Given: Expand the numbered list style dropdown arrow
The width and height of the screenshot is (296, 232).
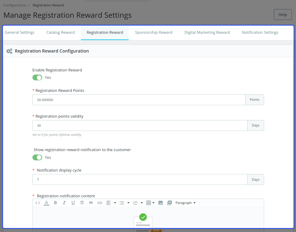Looking at the screenshot, I should [142, 203].
